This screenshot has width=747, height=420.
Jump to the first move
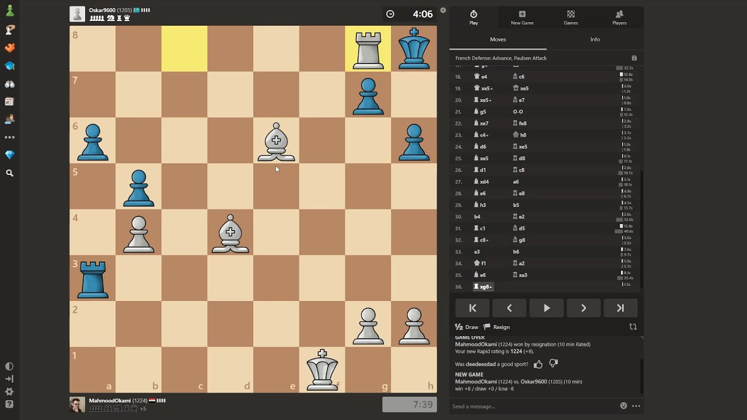(473, 308)
